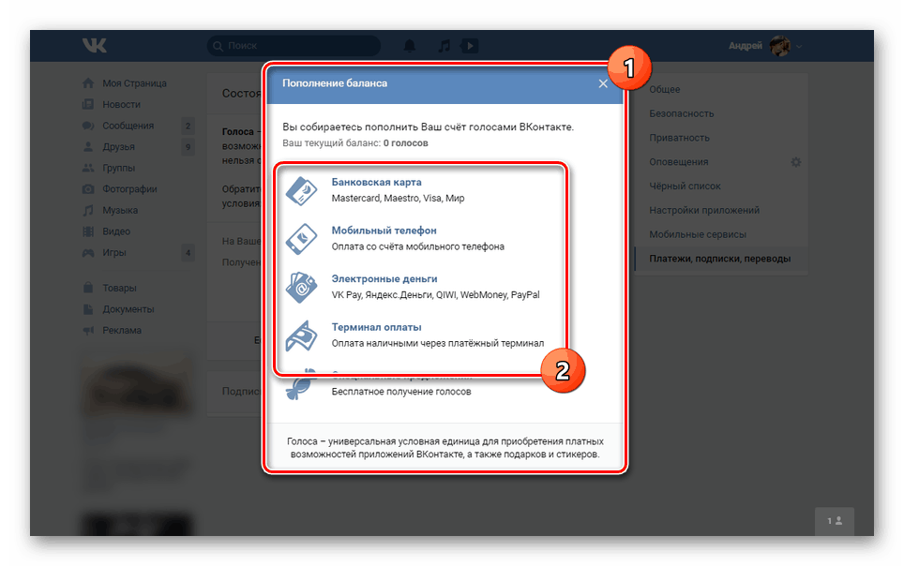Click the video play icon in header
This screenshot has width=904, height=566.
tap(470, 46)
